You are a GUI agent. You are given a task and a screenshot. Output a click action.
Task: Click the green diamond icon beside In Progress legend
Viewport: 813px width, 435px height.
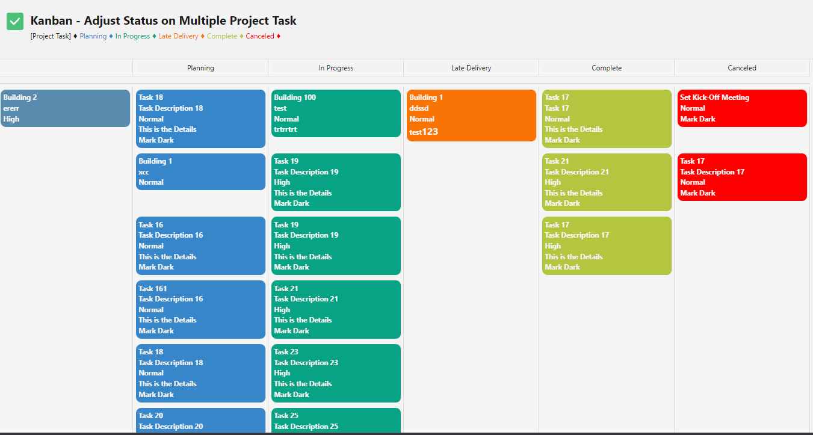(154, 35)
